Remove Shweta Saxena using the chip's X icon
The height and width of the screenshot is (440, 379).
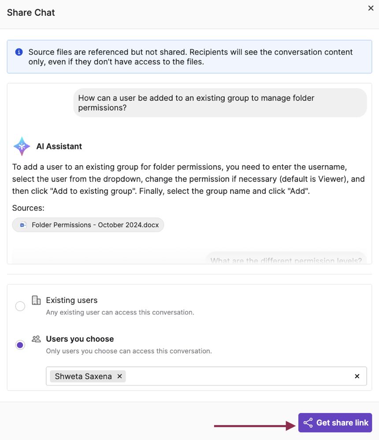pos(119,376)
